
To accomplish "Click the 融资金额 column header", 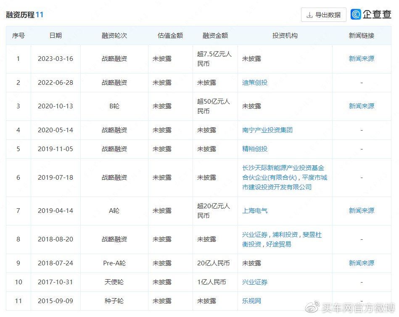I will [x=215, y=36].
